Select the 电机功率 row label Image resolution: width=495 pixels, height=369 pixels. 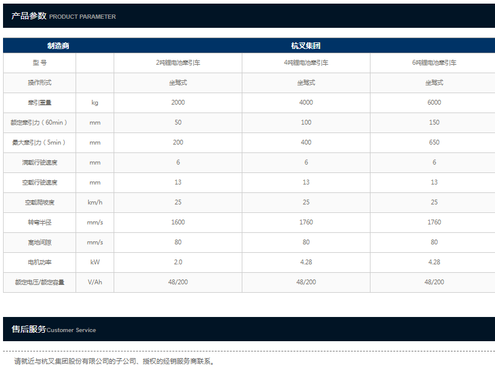point(39,262)
